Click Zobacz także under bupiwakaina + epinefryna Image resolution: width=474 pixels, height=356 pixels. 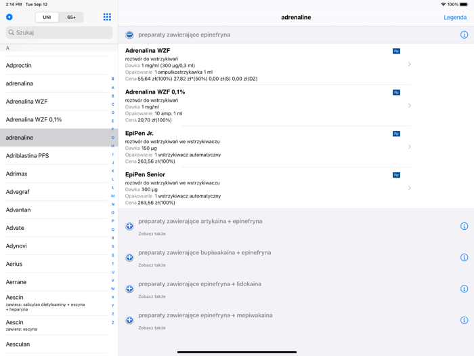pyautogui.click(x=152, y=265)
